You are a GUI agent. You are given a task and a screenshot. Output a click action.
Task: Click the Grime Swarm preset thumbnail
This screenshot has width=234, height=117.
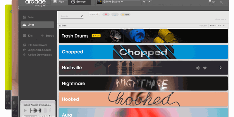[99, 2]
